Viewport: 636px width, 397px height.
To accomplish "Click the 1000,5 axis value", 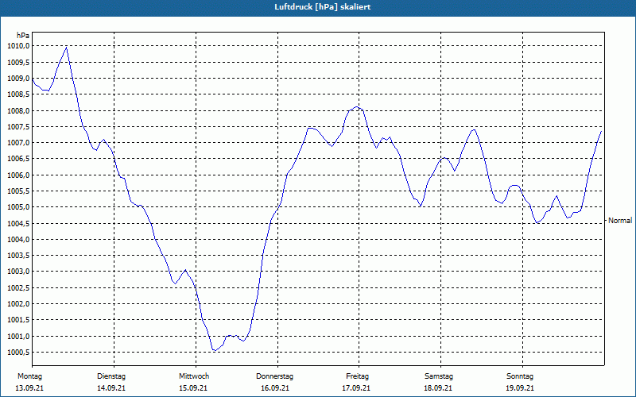I will coord(18,352).
